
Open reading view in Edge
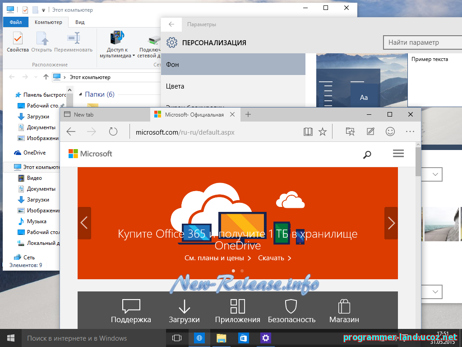pyautogui.click(x=308, y=131)
